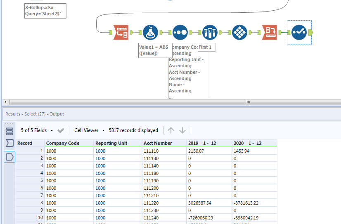Select record row number 1
This screenshot has height=224, width=341.
[30, 151]
